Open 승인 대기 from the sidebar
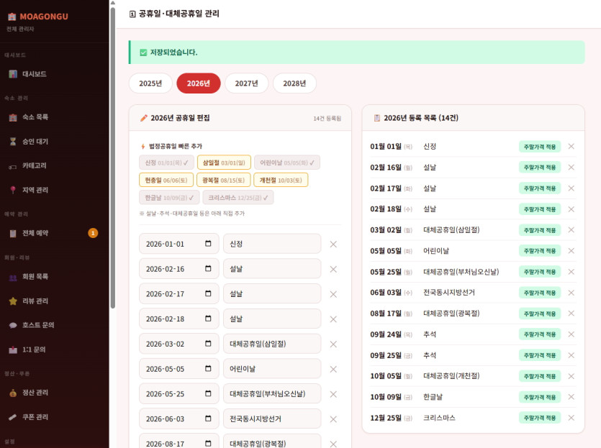Viewport: 601px width, 448px height. (x=35, y=142)
